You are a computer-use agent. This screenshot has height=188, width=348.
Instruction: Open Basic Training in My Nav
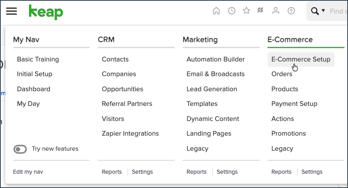[38, 59]
